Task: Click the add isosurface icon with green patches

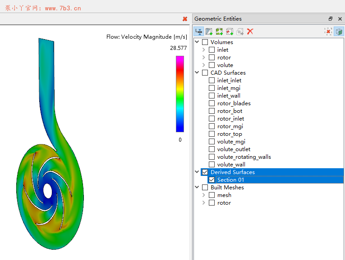Action: tap(219, 31)
